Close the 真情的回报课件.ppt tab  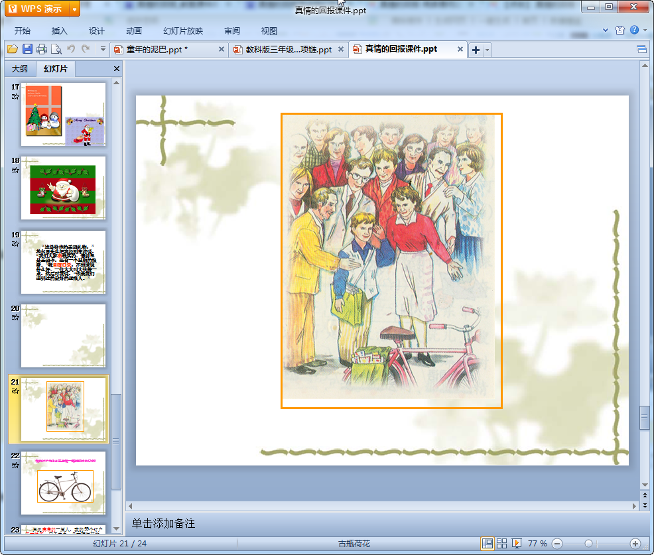coord(460,49)
